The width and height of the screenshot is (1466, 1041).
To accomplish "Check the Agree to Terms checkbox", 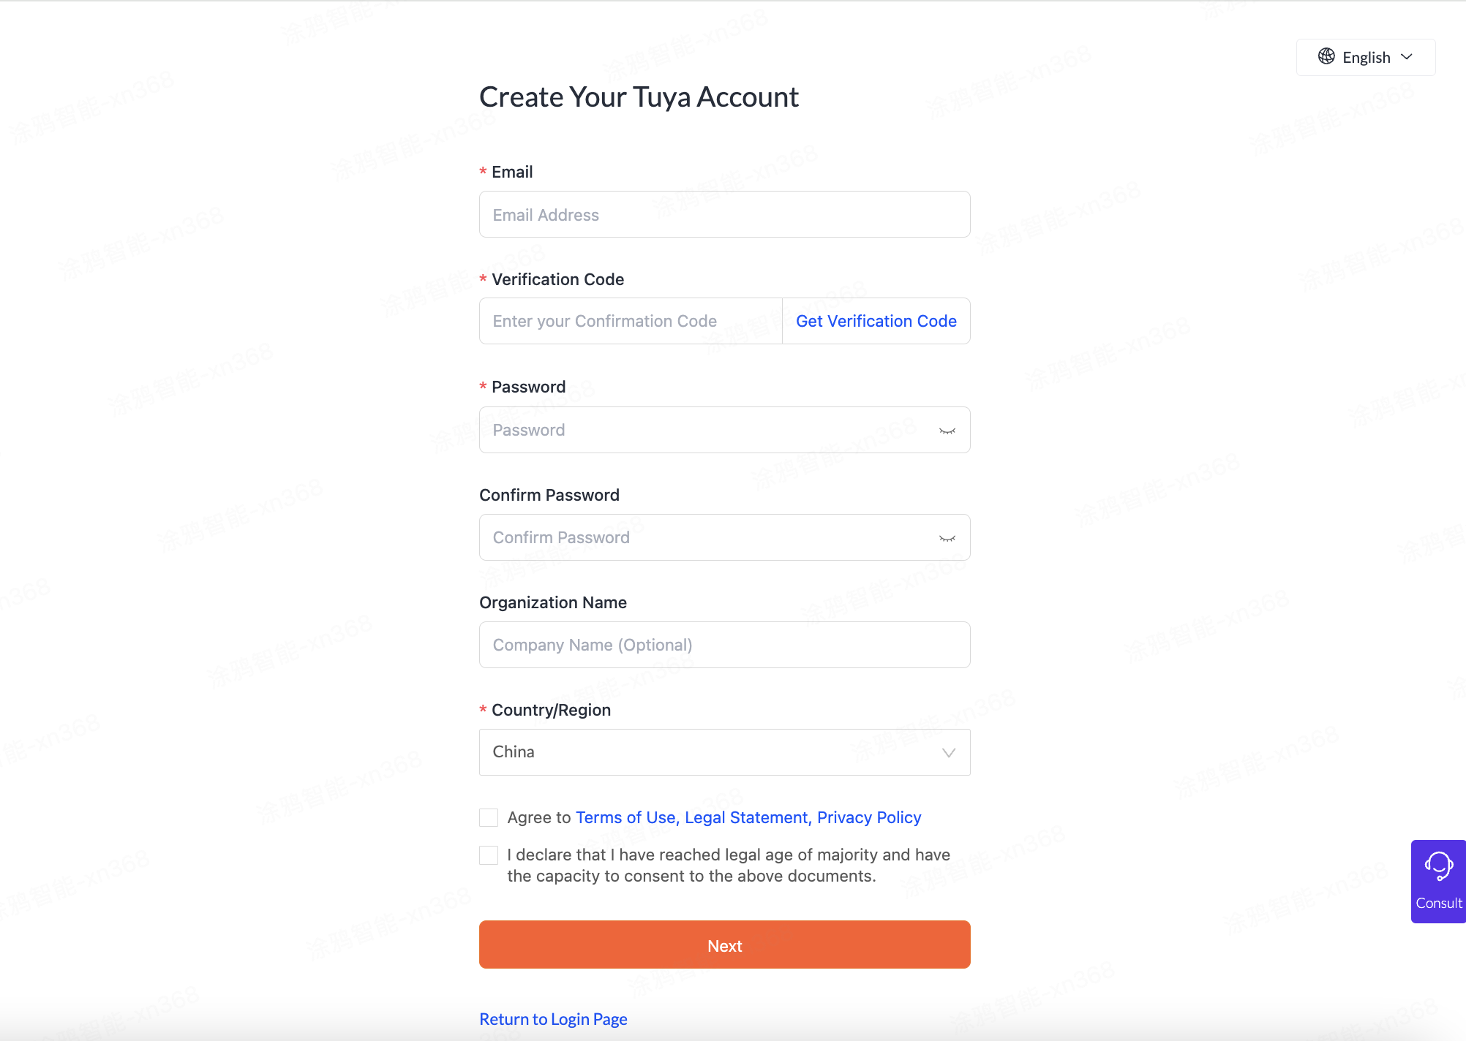I will (x=489, y=817).
